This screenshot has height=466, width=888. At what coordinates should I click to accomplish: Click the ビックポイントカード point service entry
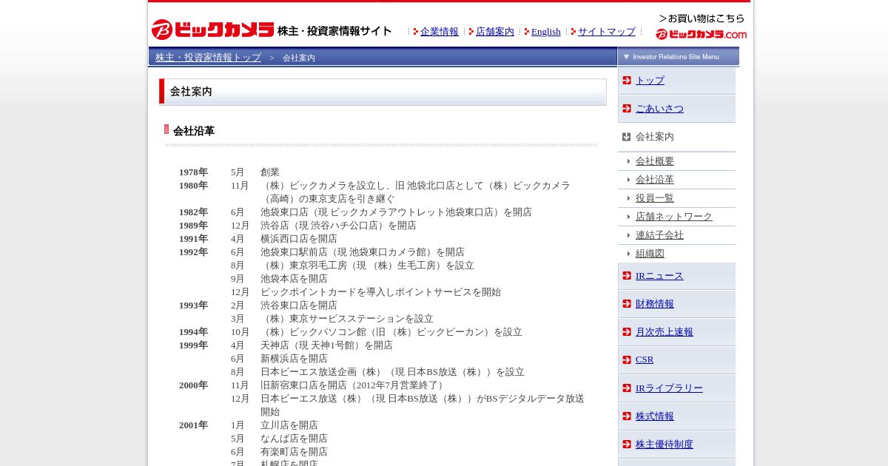click(x=380, y=292)
